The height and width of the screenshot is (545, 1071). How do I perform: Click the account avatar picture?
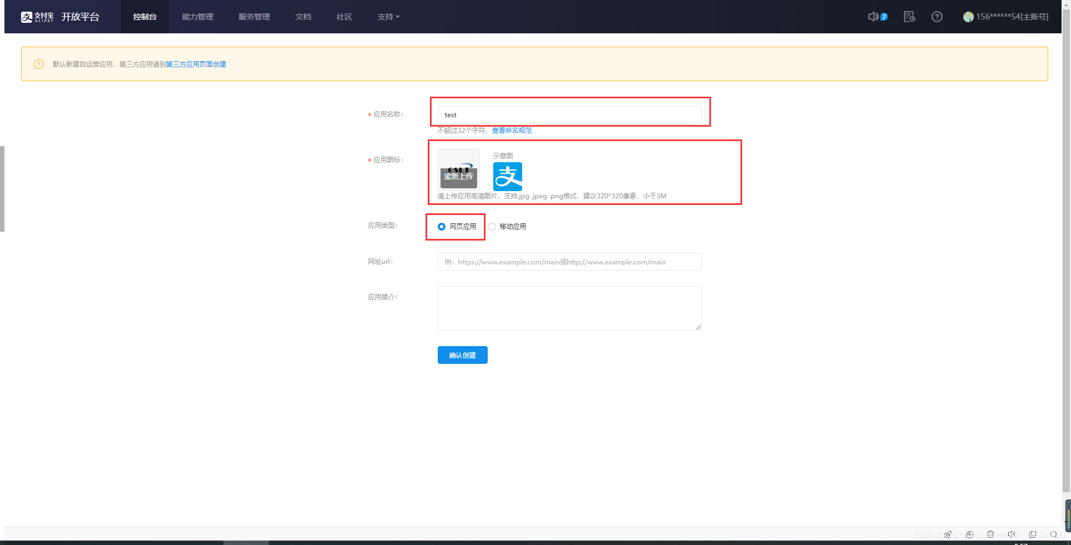(x=968, y=17)
